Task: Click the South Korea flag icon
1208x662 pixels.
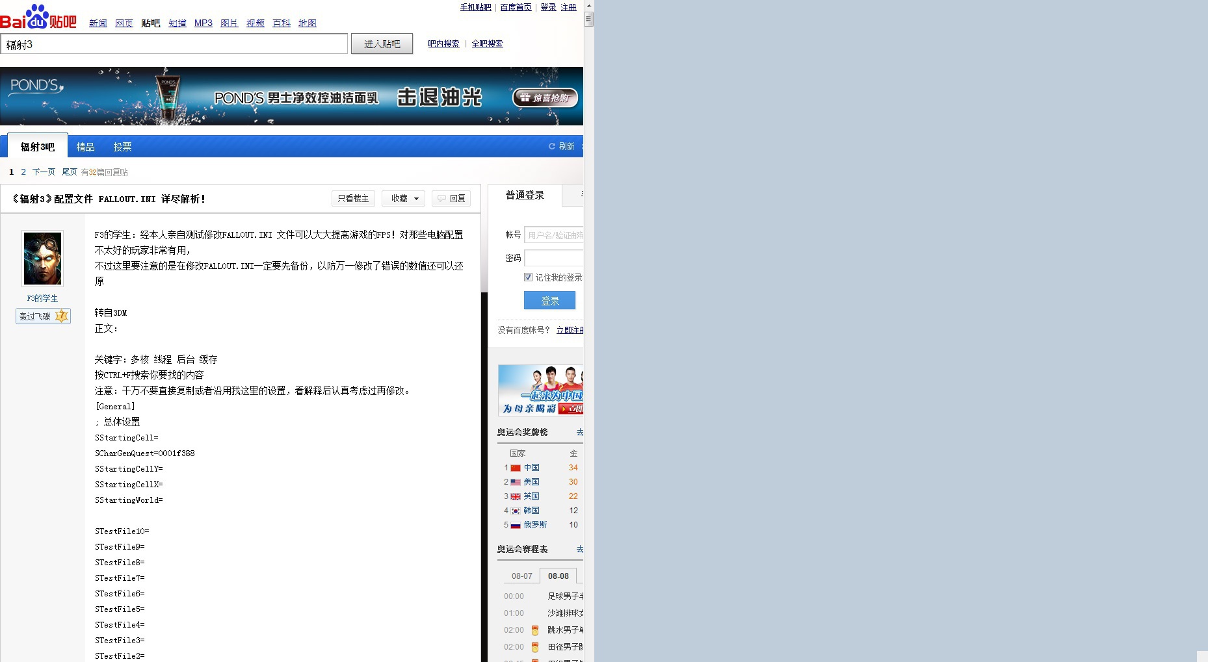Action: (x=516, y=511)
